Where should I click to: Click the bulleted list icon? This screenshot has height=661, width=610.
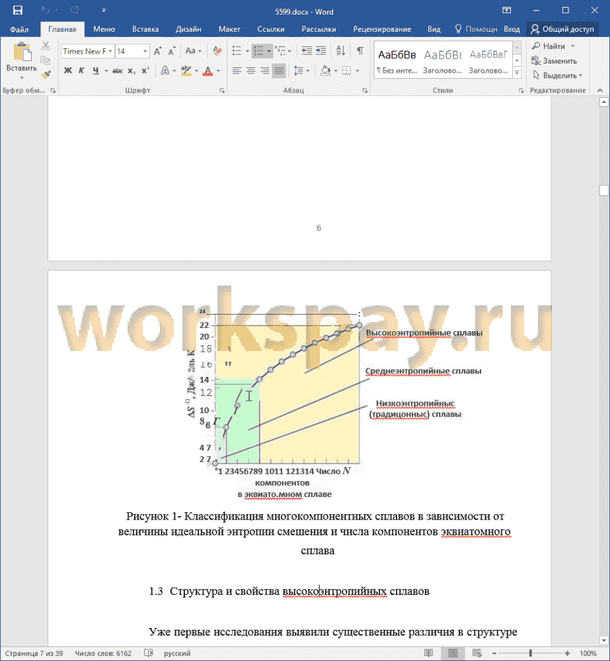click(237, 51)
